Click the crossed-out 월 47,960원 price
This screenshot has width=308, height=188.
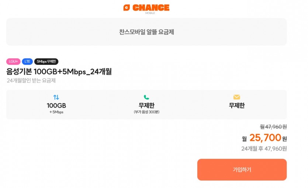tap(273, 126)
